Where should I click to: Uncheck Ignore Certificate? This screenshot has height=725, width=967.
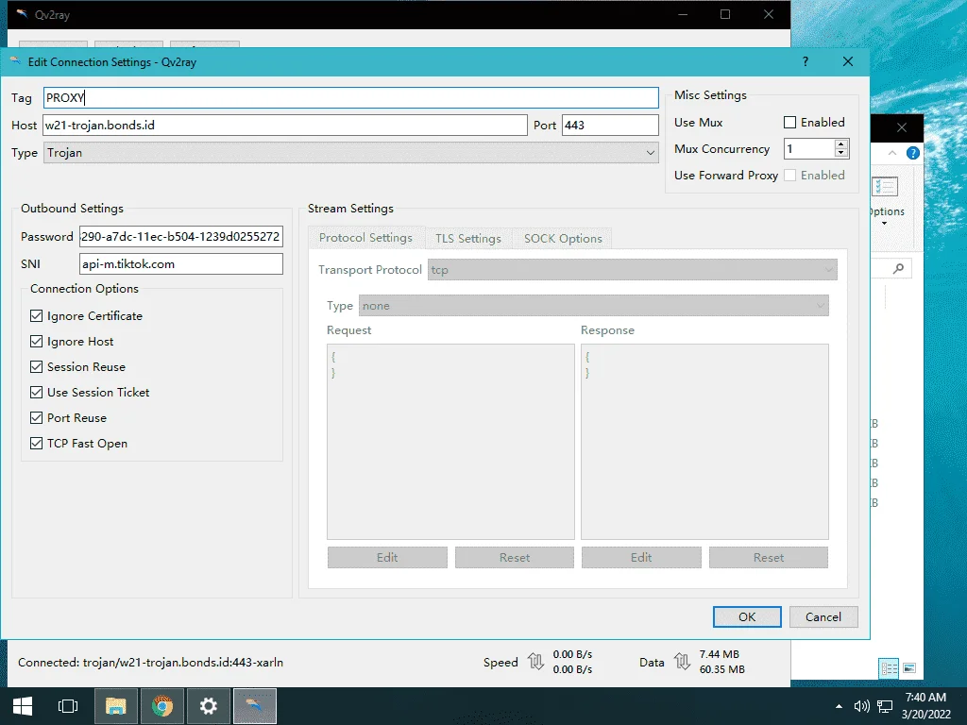(x=37, y=315)
